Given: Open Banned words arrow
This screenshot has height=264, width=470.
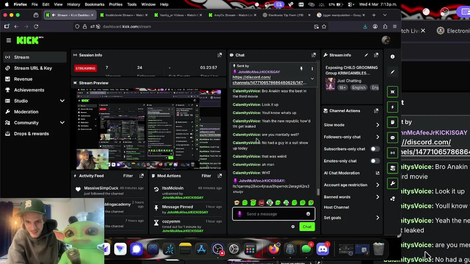Looking at the screenshot, I should [x=377, y=197].
